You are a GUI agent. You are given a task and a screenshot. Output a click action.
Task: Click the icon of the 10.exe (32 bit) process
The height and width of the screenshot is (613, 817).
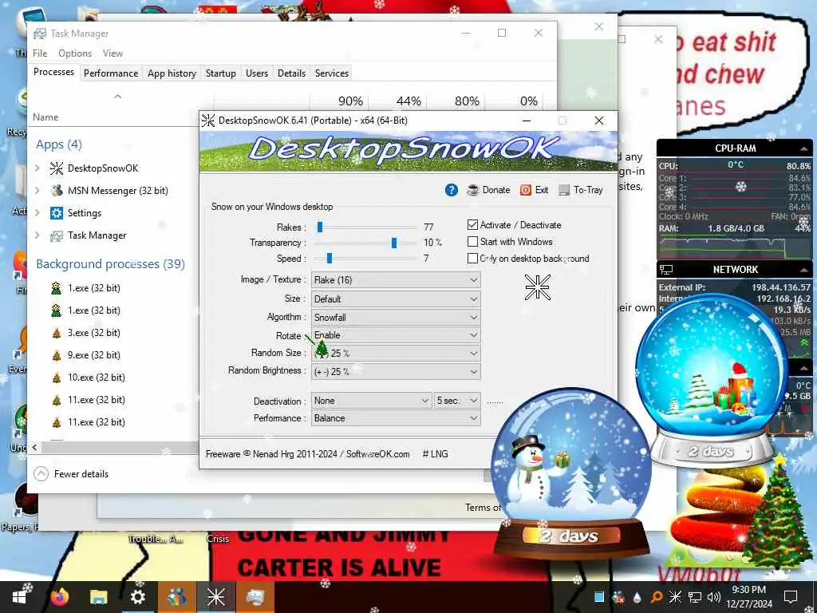[57, 378]
